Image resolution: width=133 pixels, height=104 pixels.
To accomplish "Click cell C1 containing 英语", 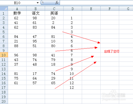I will tap(54, 13).
